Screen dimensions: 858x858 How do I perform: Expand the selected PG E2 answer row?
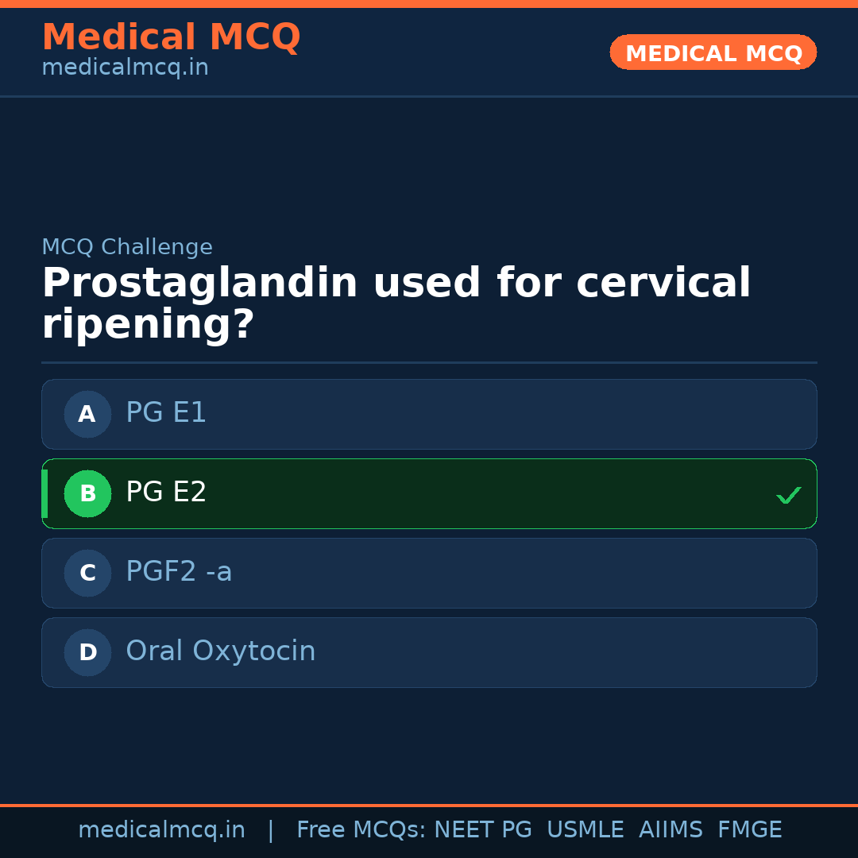click(429, 493)
